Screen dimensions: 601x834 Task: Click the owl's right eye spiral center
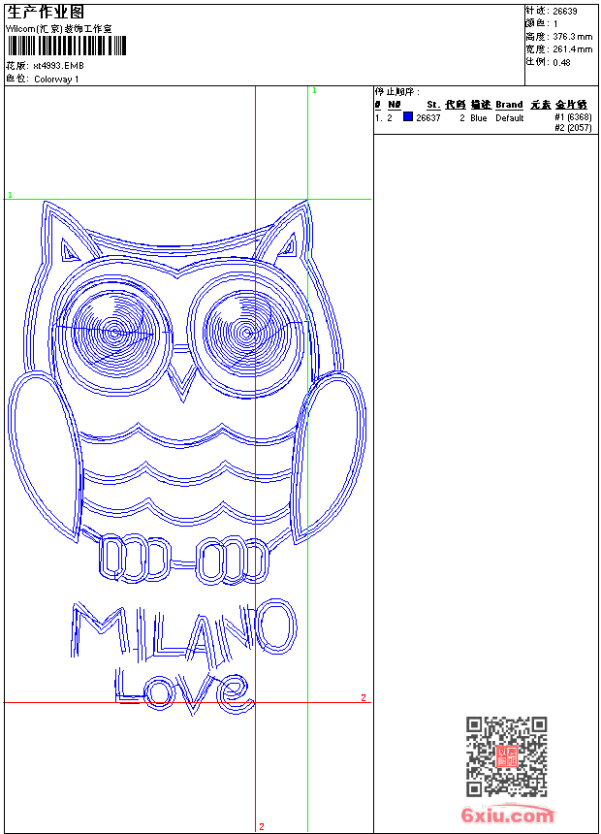point(244,334)
